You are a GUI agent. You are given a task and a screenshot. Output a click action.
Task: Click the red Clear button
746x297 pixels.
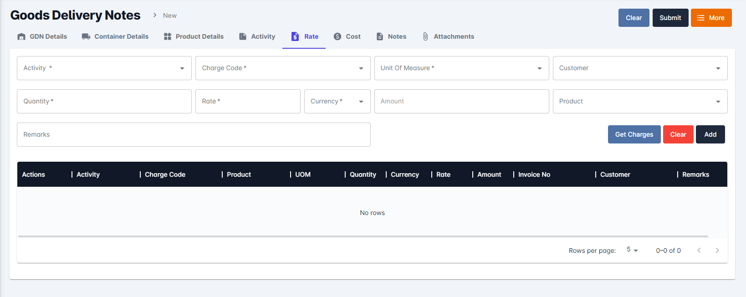click(x=678, y=134)
